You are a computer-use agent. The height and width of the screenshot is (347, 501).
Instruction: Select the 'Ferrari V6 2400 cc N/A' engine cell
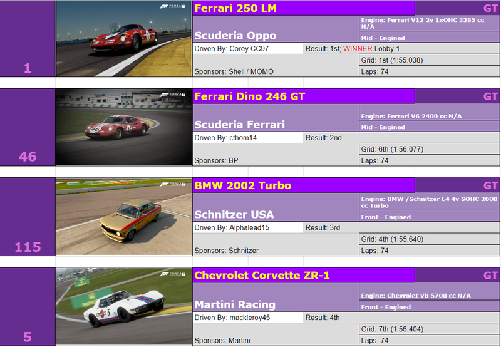tap(430, 112)
